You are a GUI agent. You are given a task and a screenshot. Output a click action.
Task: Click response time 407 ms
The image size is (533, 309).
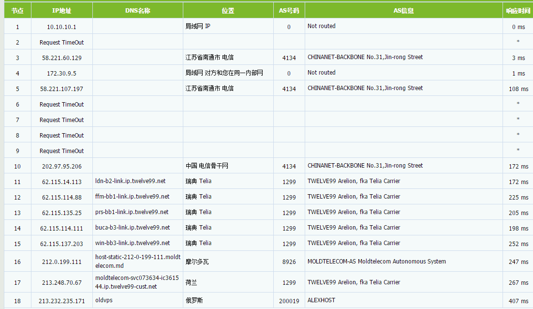pos(518,301)
